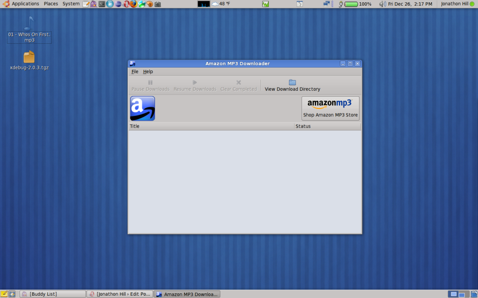
Task: Sort downloads by the Status column header
Action: [x=327, y=126]
